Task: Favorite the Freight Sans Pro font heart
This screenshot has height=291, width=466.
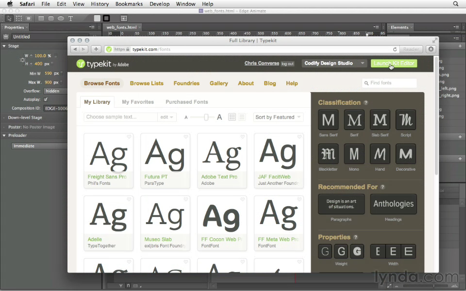Action: [129, 137]
